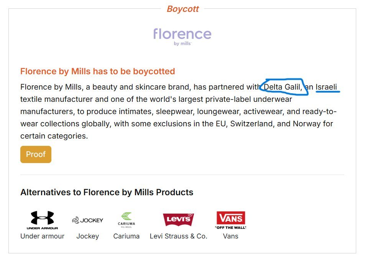
Task: Click the Cariuma leaf logo
Action: [127, 220]
